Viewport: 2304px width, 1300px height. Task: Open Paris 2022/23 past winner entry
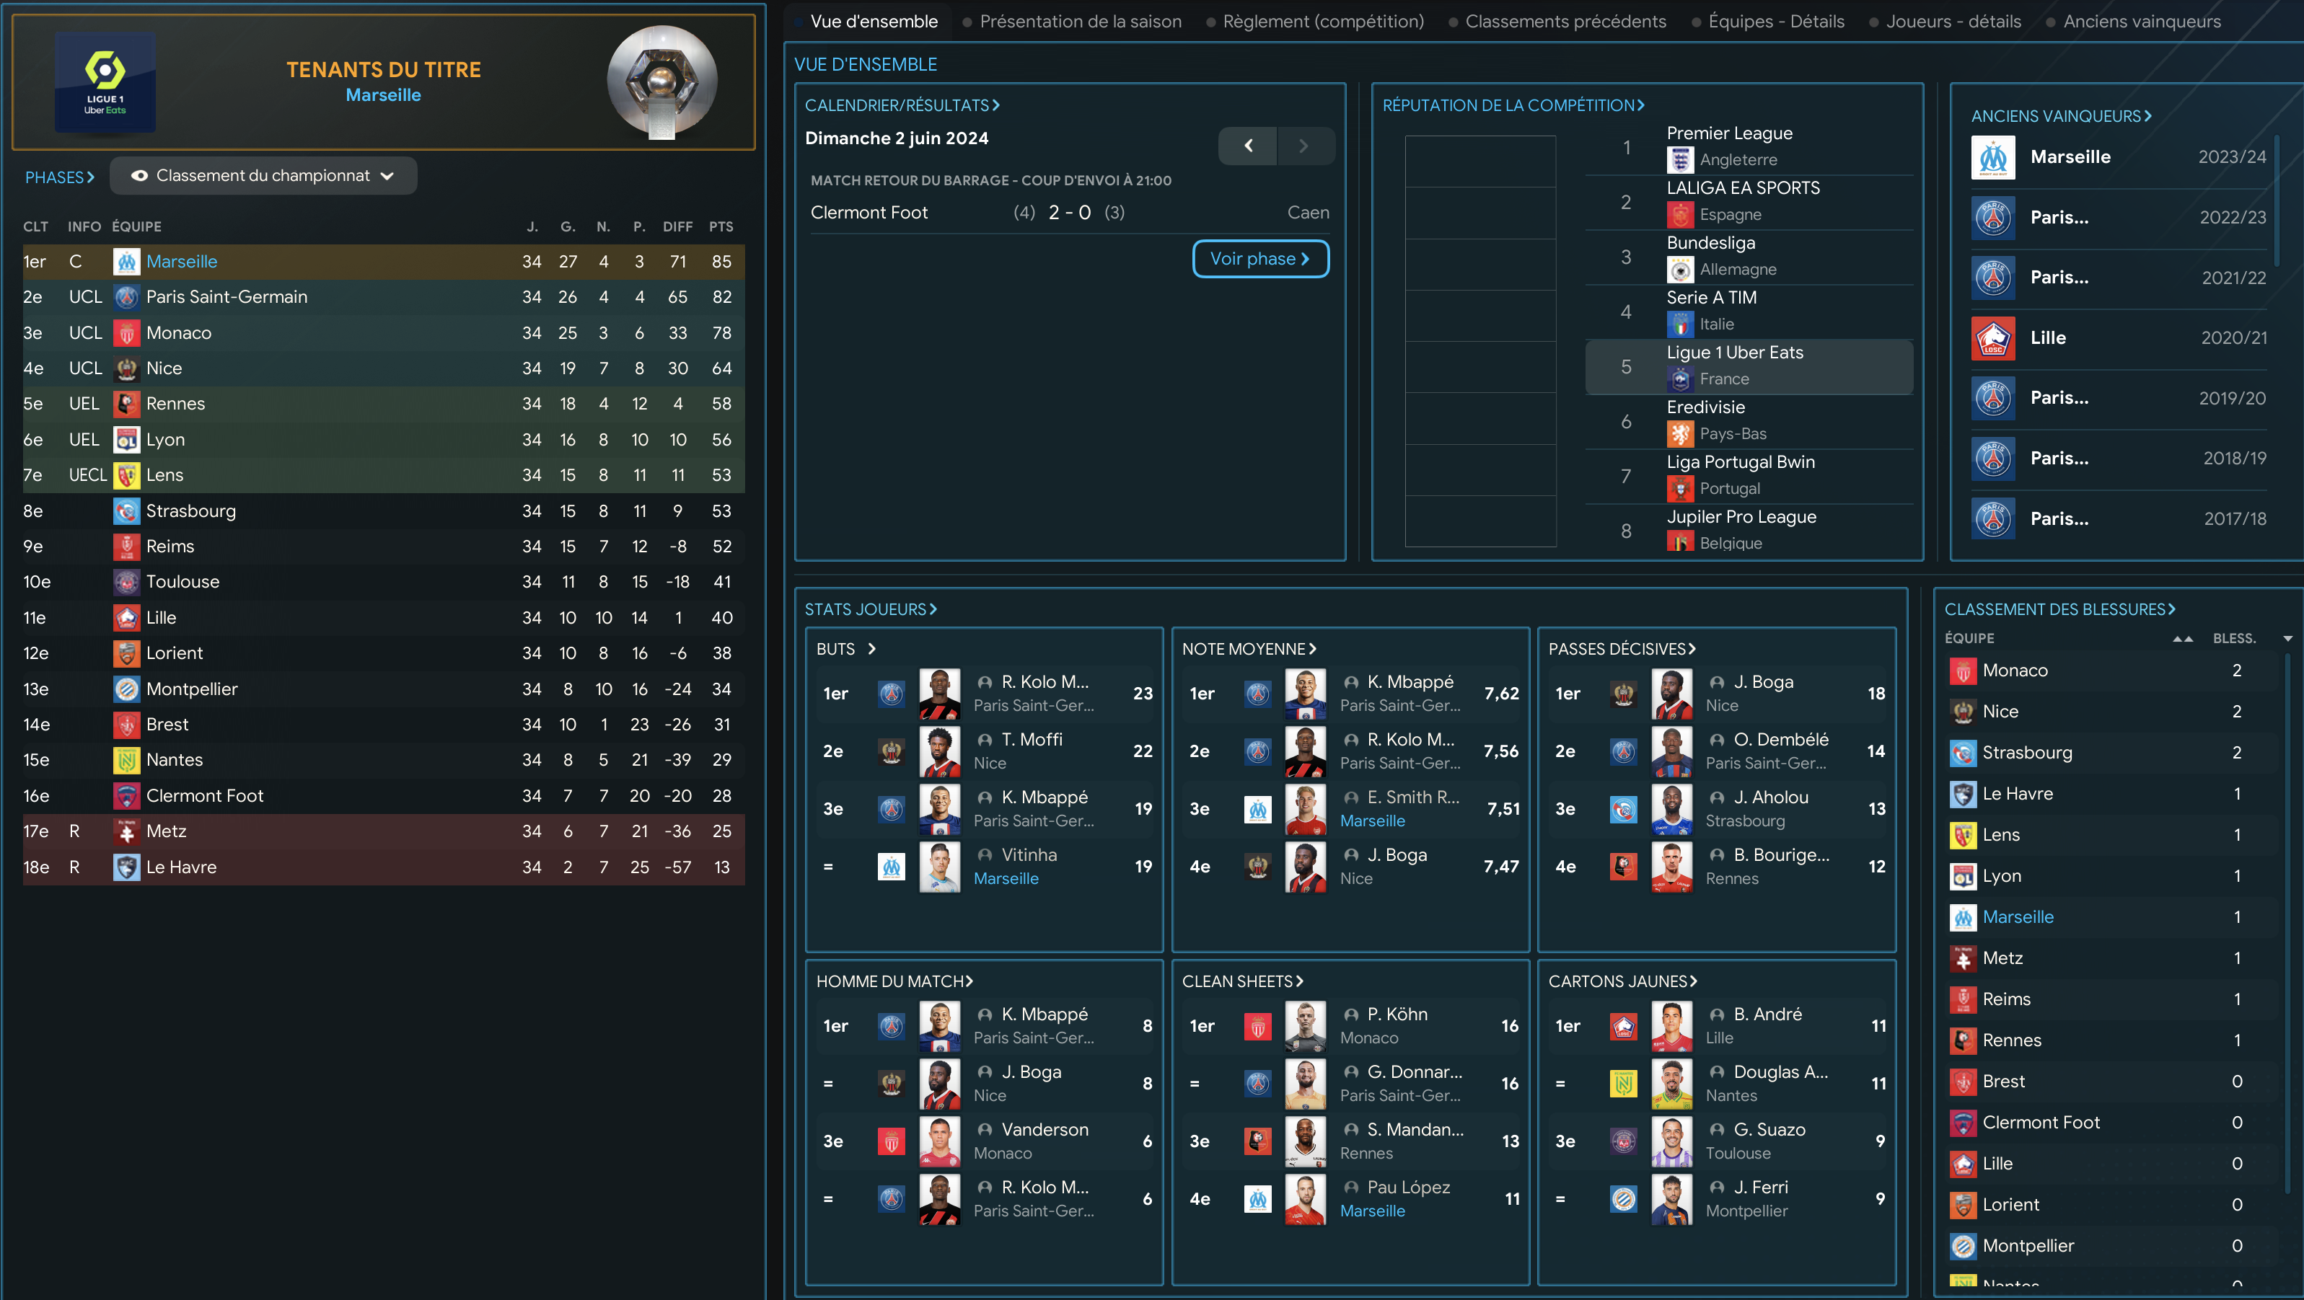tap(2118, 217)
